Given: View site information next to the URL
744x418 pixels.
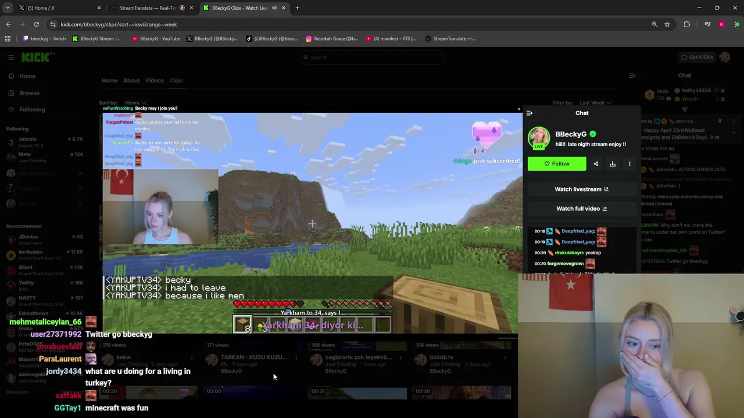Looking at the screenshot, I should [53, 24].
